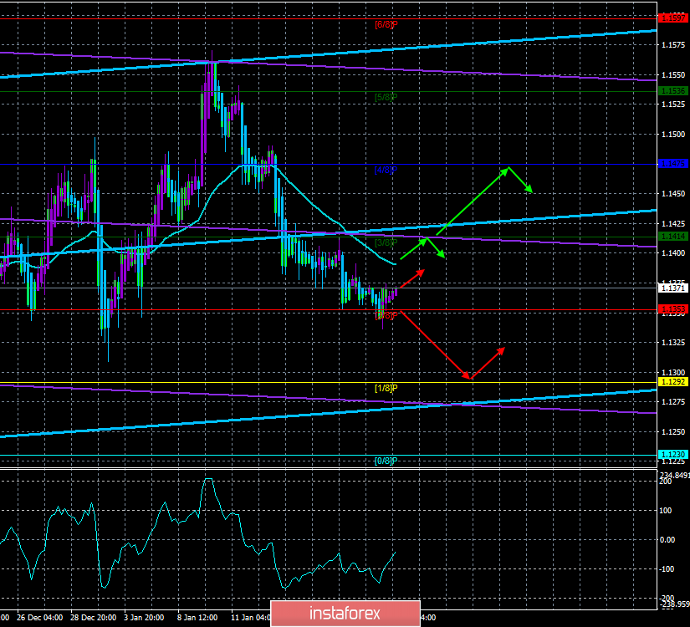Click the 1.1300 price axis value
Viewport: 690px width, 627px height.
click(x=673, y=372)
